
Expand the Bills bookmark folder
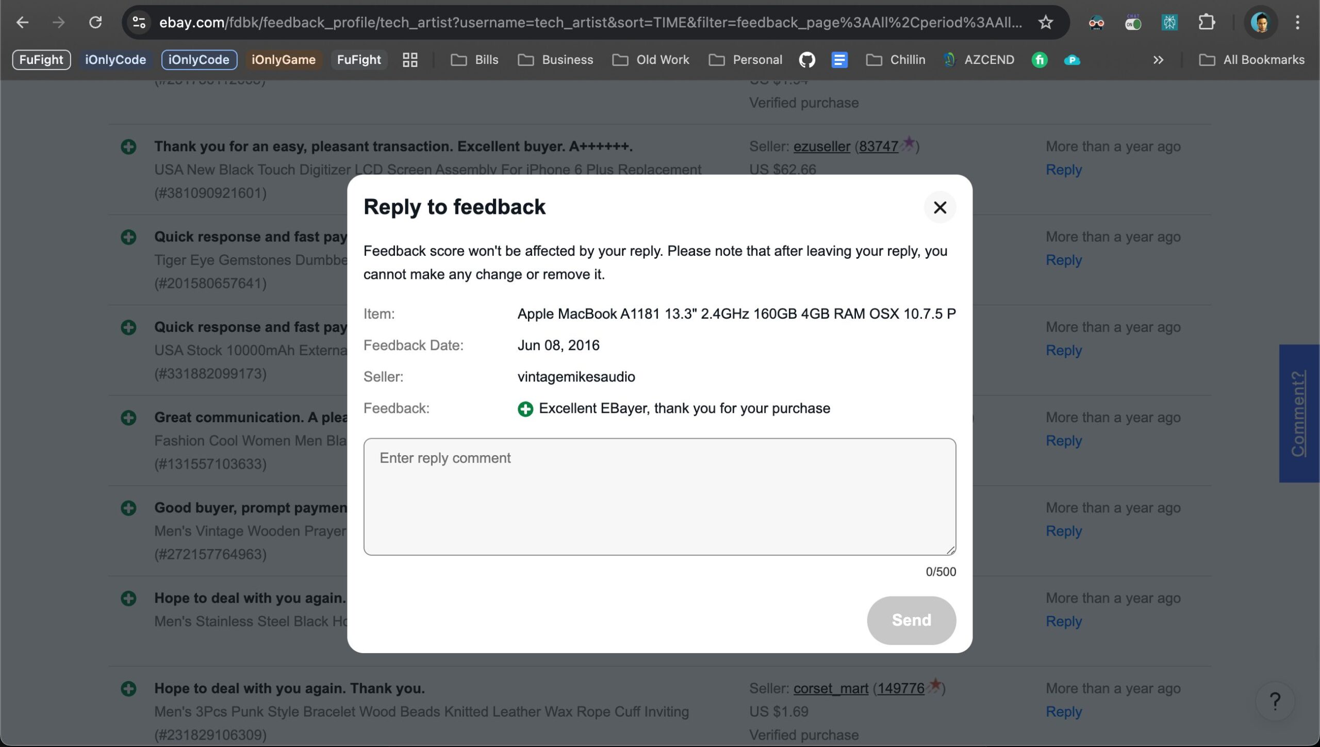pyautogui.click(x=474, y=60)
